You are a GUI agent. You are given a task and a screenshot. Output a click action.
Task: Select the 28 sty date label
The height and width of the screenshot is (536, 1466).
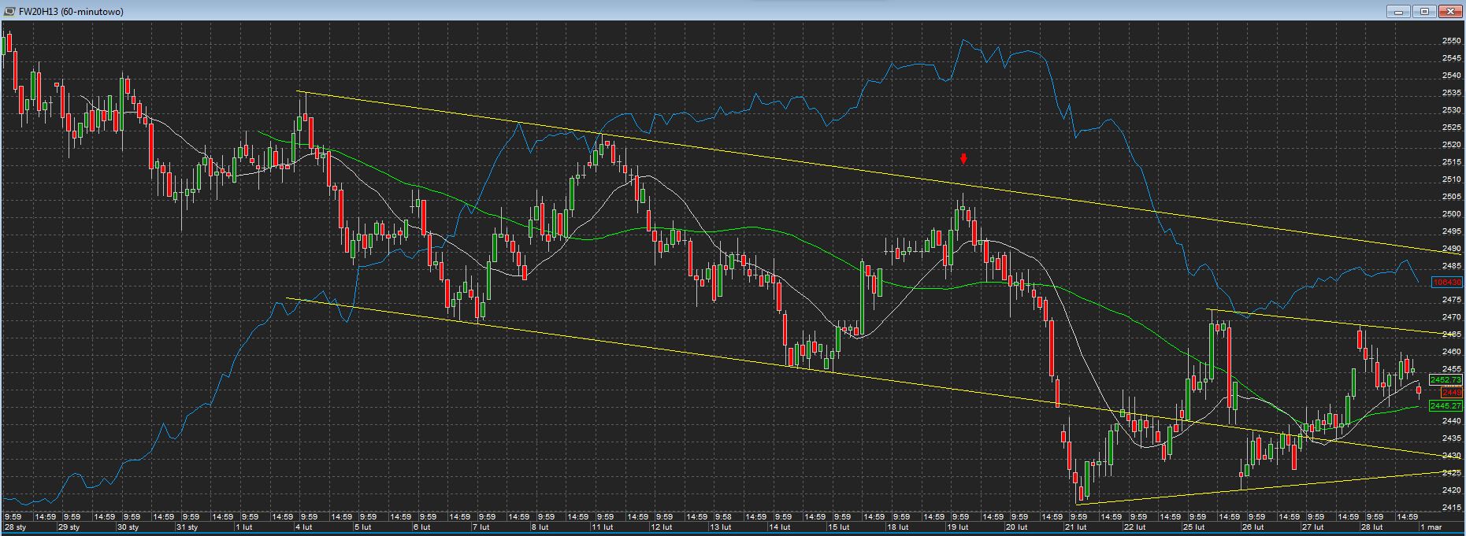pos(17,527)
